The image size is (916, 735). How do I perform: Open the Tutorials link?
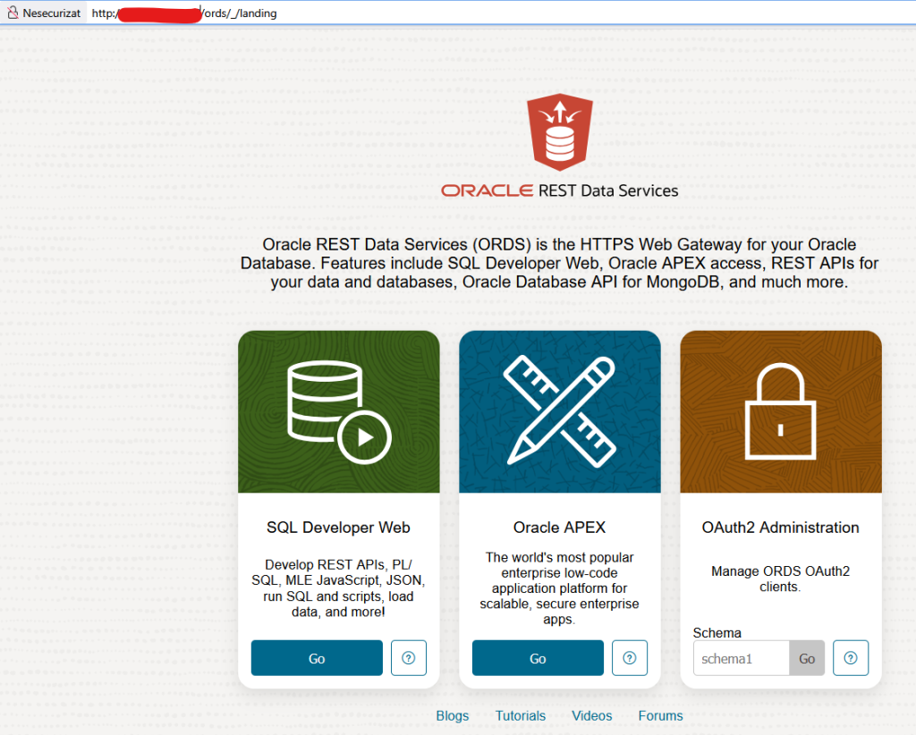(x=521, y=715)
